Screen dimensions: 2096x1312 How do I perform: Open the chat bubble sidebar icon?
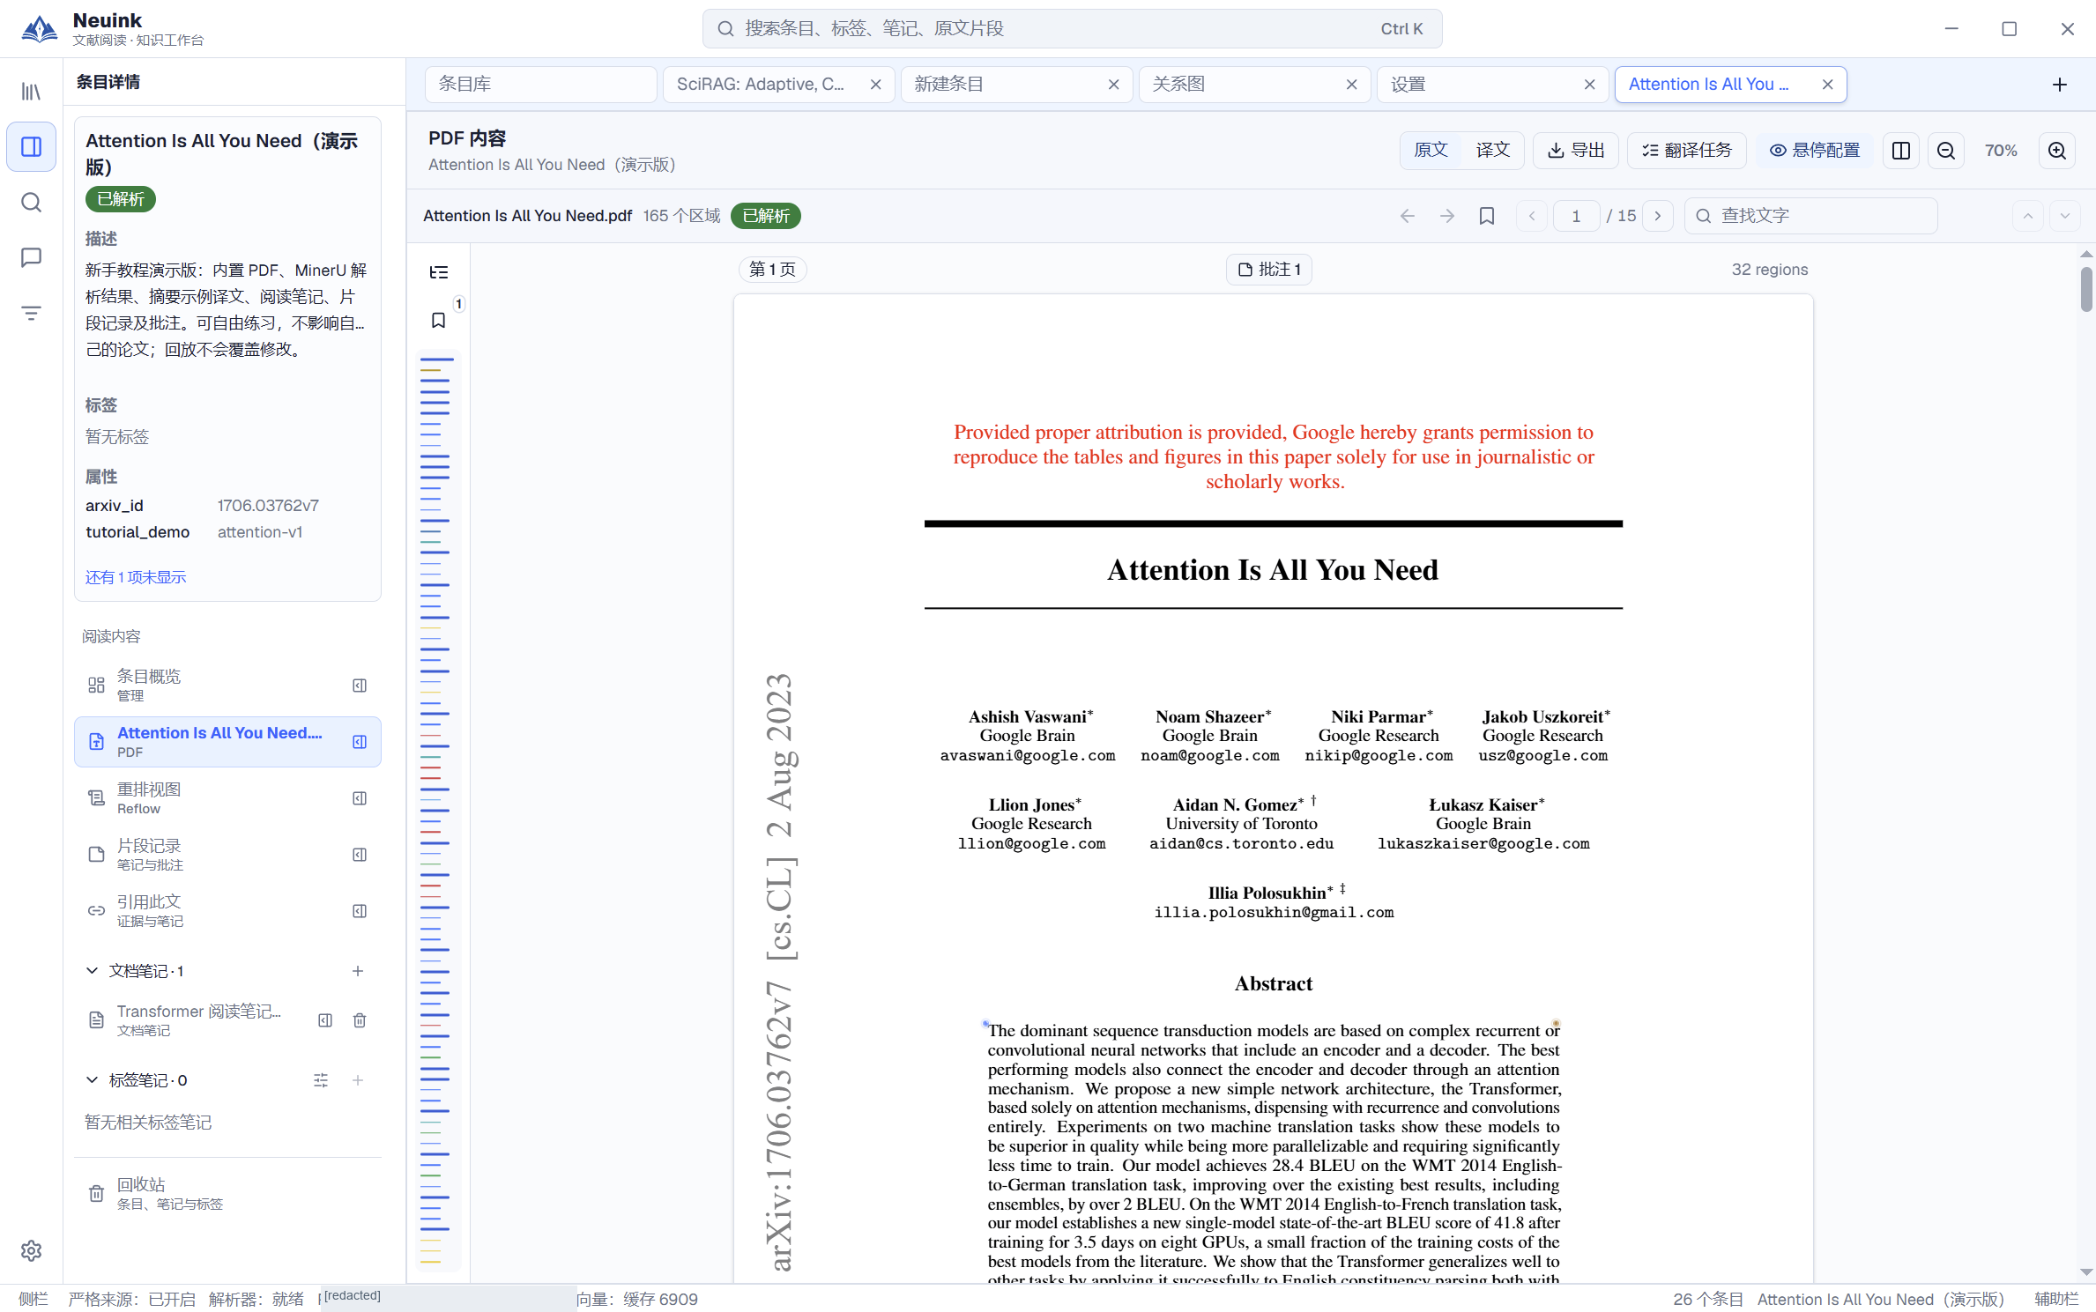(x=31, y=257)
